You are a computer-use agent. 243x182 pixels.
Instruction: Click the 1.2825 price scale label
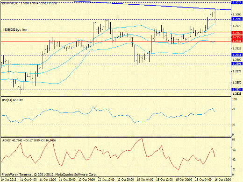237,94
